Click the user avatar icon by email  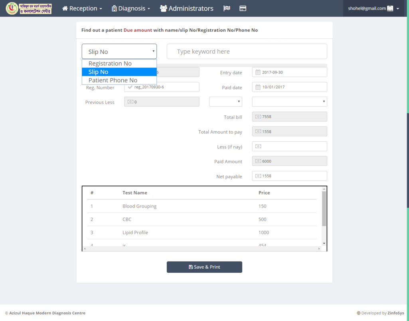(390, 8)
